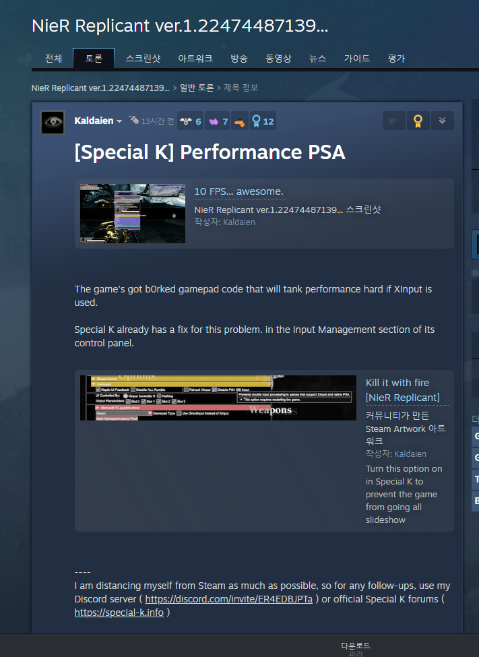Image resolution: width=479 pixels, height=657 pixels.
Task: Open the 스크린샷 tab
Action: [x=143, y=58]
